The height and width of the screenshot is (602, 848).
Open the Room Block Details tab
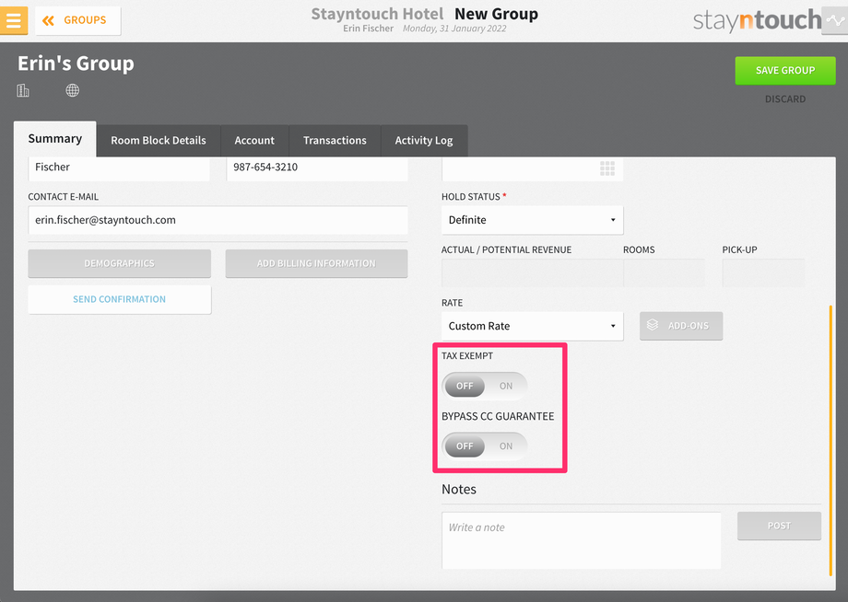click(x=159, y=141)
